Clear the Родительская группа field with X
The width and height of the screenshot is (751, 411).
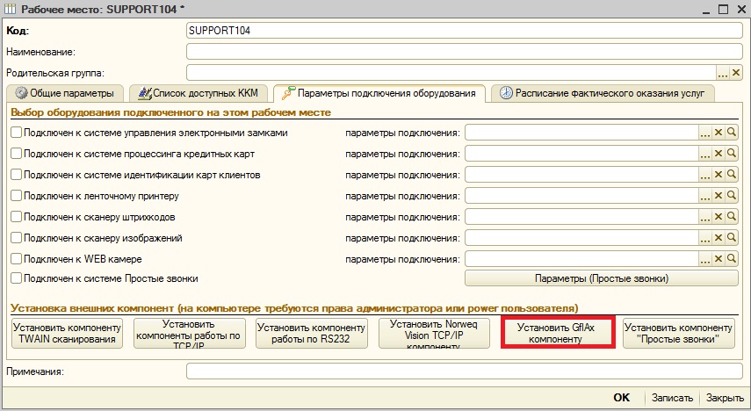tap(736, 73)
